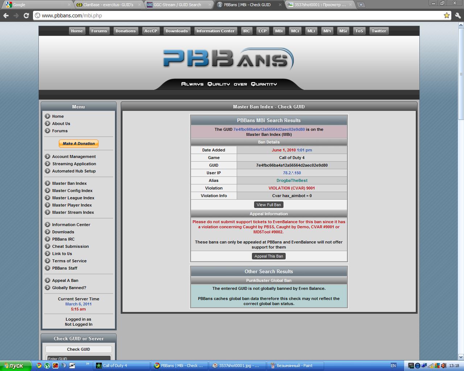
Task: Launch Chrome from the quick launch bar
Action: tap(39, 366)
